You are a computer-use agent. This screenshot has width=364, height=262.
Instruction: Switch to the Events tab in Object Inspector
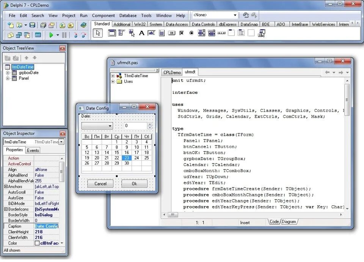pos(33,150)
